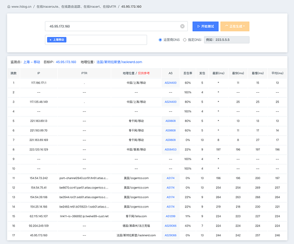294x244 pixels.
Task: Click the home icon in breadcrumb
Action: click(9, 6)
